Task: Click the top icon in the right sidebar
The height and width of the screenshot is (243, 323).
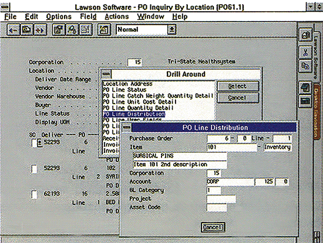Action: [x=305, y=35]
